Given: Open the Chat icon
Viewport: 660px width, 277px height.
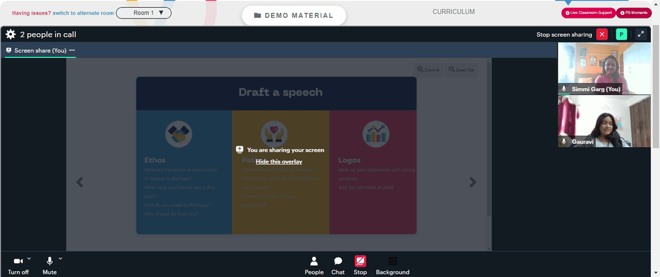Looking at the screenshot, I should (337, 261).
